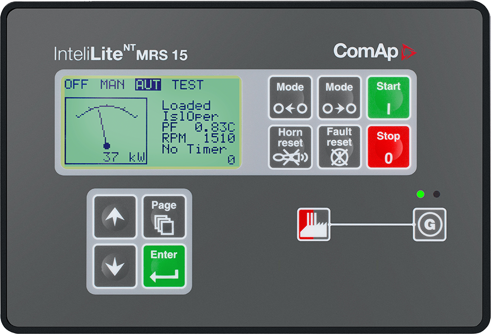Toggle the left Mode button
Image resolution: width=491 pixels, height=334 pixels.
point(290,98)
